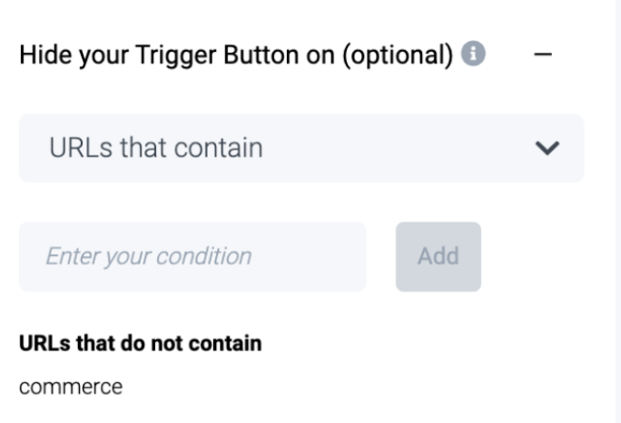The height and width of the screenshot is (423, 621).
Task: Open the URLs that contain dropdown
Action: pyautogui.click(x=301, y=148)
